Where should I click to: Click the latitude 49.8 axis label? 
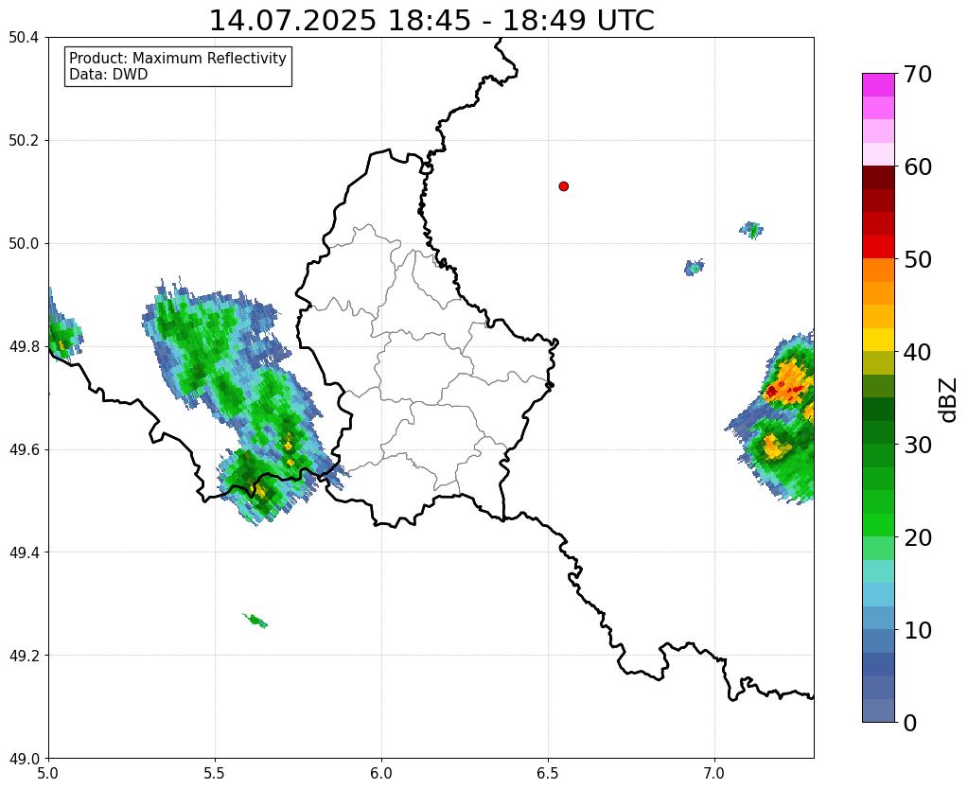point(24,347)
